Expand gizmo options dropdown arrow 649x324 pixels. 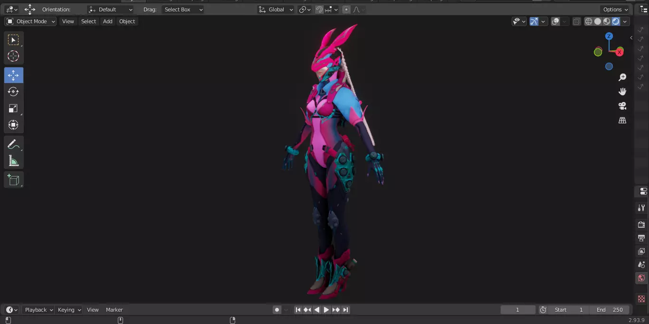[x=543, y=21]
